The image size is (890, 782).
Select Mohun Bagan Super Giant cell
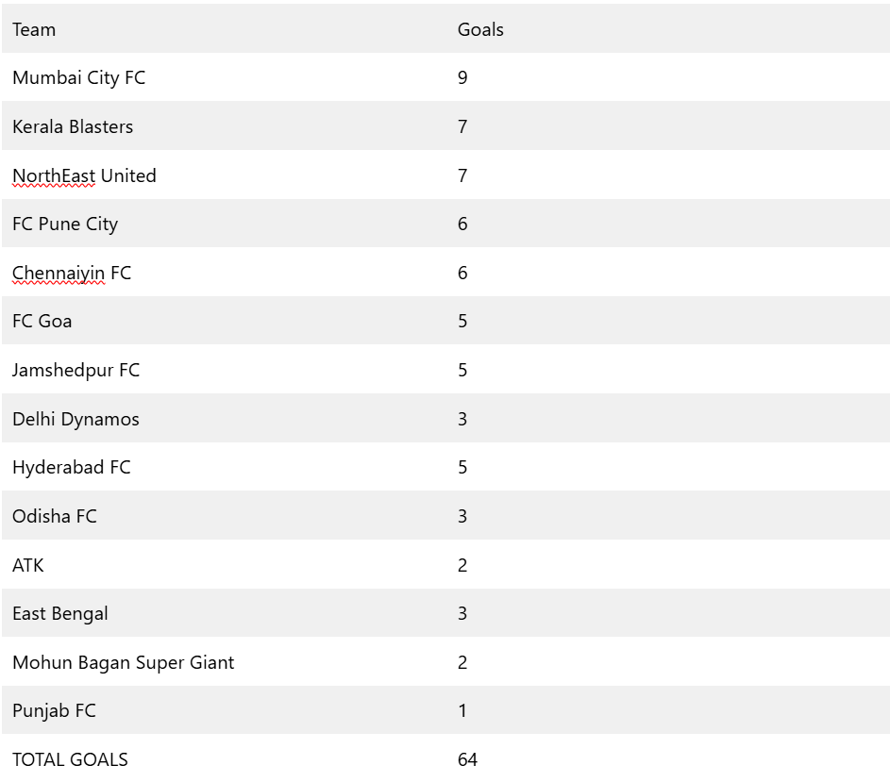(124, 662)
